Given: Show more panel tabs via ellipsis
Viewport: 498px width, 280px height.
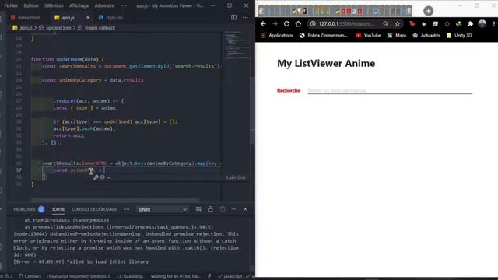Looking at the screenshot, I should (127, 209).
